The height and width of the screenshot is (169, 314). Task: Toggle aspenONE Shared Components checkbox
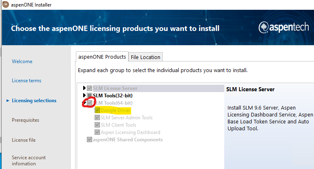coord(90,140)
